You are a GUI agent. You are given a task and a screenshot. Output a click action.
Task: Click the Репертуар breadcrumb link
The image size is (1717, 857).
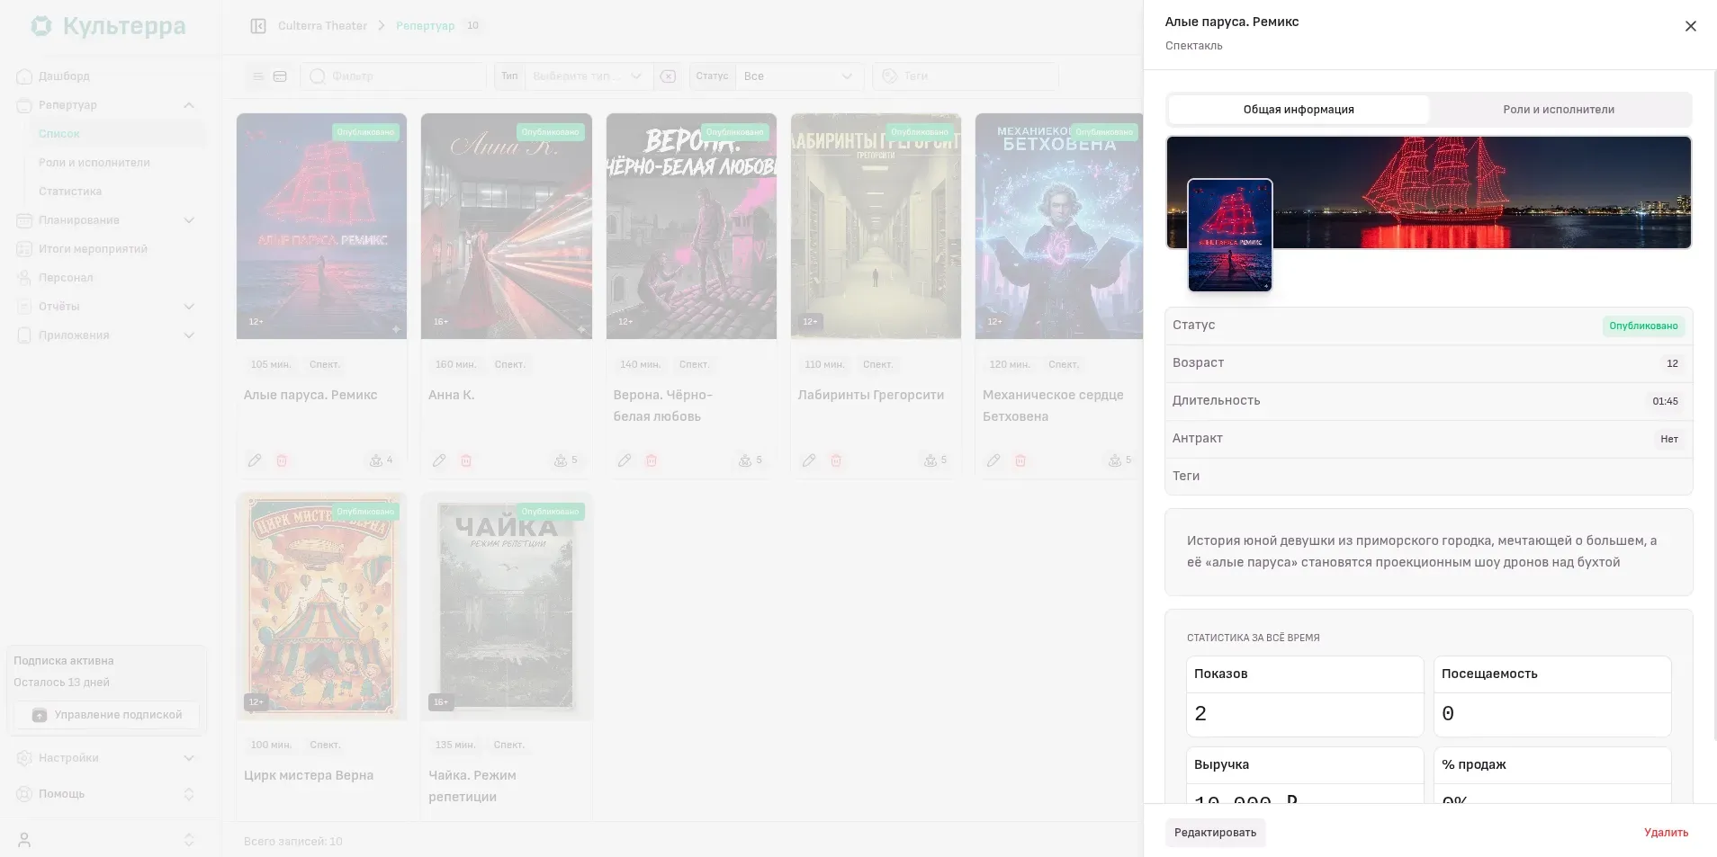425,26
